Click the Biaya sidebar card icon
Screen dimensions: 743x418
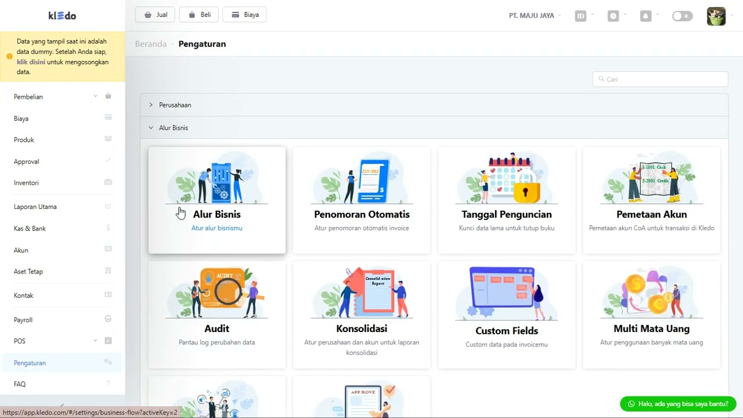click(108, 117)
